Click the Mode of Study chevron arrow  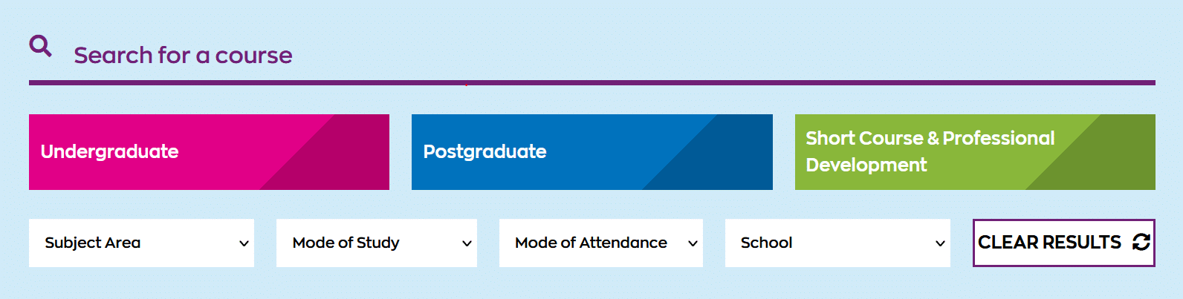click(467, 243)
